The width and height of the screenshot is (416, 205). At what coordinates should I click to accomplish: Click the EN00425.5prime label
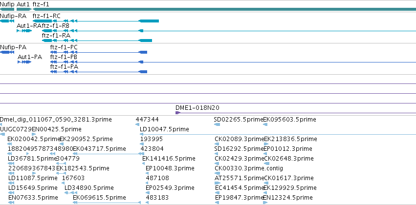[57, 129]
